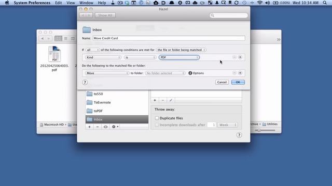Delete the rule using the minus under rules list
Image resolution: width=332 pixels, height=186 pixels.
(x=163, y=100)
